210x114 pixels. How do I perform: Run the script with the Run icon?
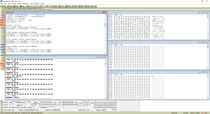(29, 6)
